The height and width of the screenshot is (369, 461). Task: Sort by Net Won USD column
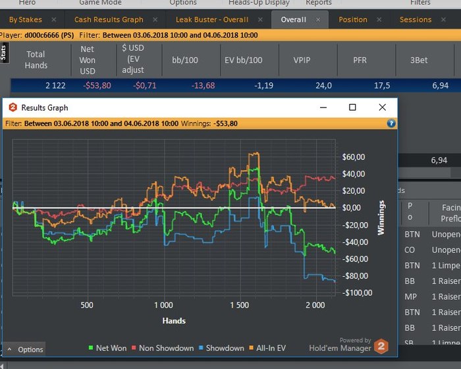88,60
